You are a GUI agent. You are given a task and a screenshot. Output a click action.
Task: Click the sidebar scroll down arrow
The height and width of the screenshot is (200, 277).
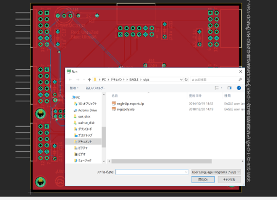click(104, 162)
